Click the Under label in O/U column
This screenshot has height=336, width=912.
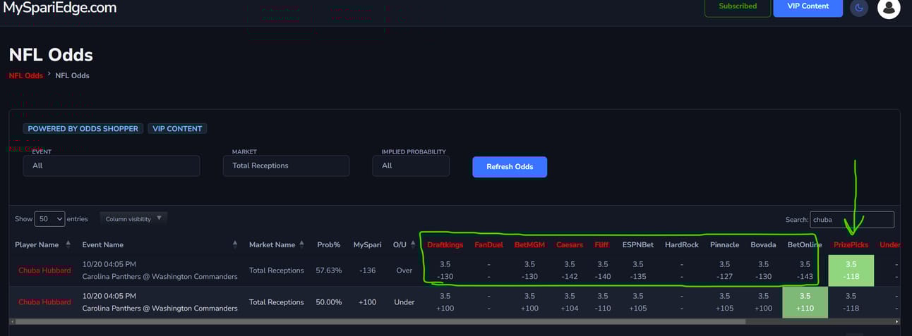tap(404, 302)
